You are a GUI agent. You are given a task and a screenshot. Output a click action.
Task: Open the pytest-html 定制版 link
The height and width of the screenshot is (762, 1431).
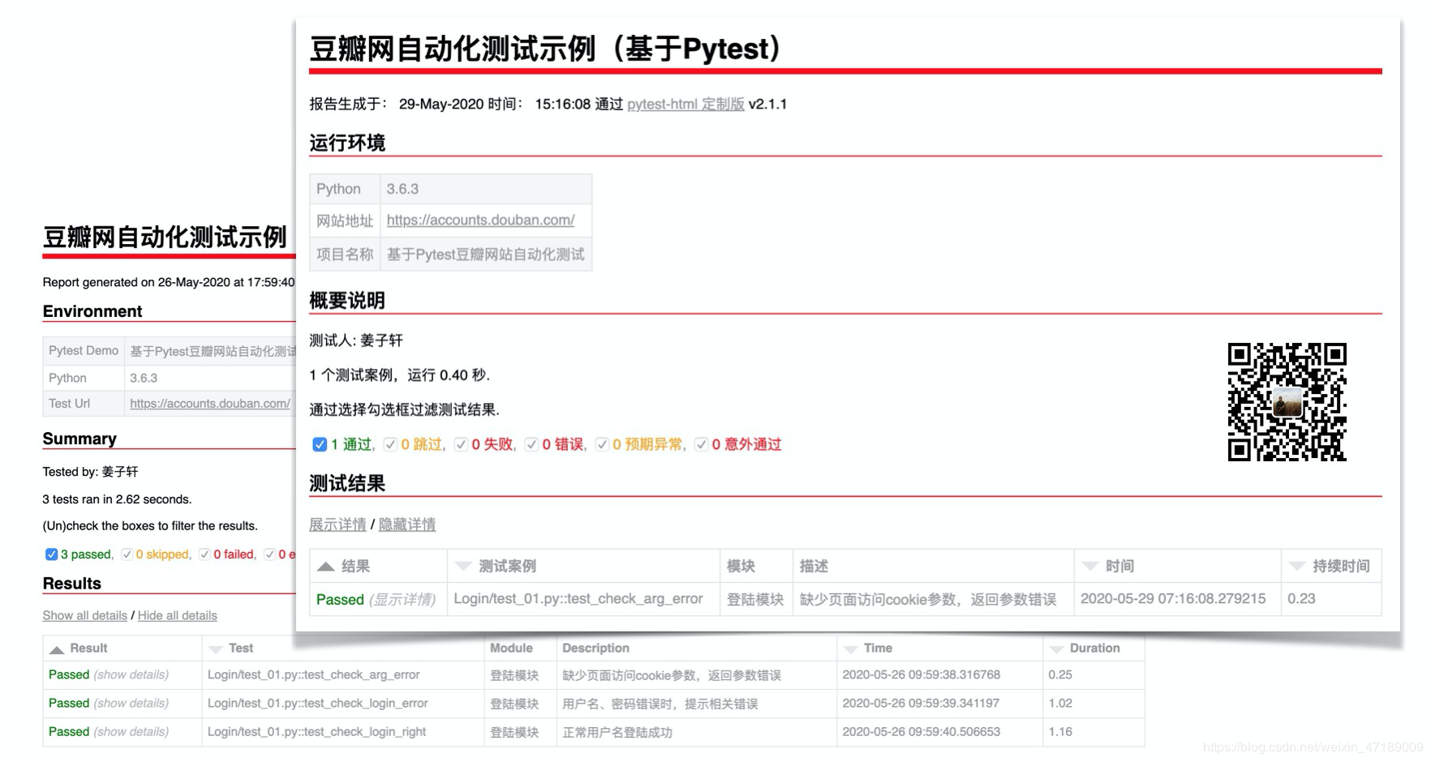click(x=686, y=104)
